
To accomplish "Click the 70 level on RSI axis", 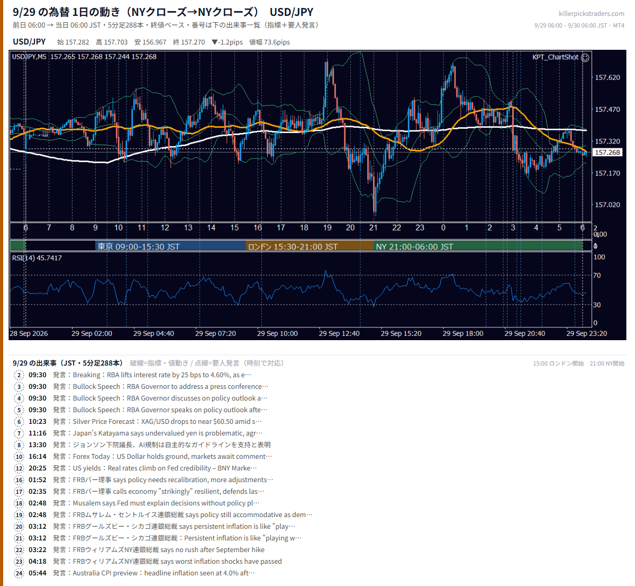I will [597, 276].
